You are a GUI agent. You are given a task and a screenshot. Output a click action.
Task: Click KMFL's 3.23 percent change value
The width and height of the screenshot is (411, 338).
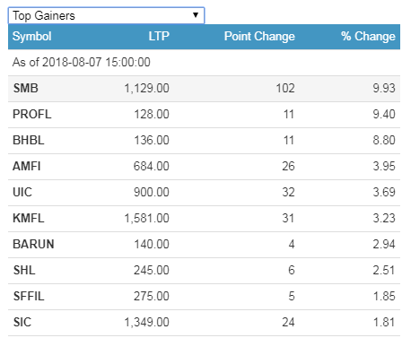384,218
